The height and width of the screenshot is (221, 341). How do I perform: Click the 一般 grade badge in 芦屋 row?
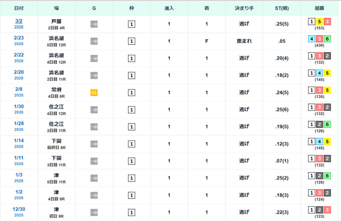point(94,24)
